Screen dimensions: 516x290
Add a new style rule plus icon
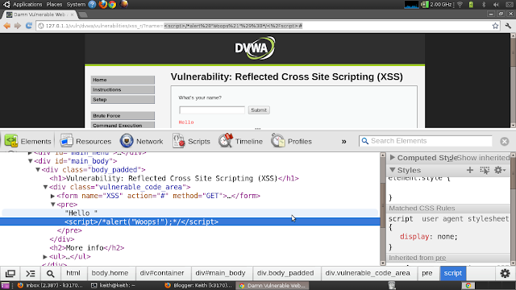(x=470, y=170)
